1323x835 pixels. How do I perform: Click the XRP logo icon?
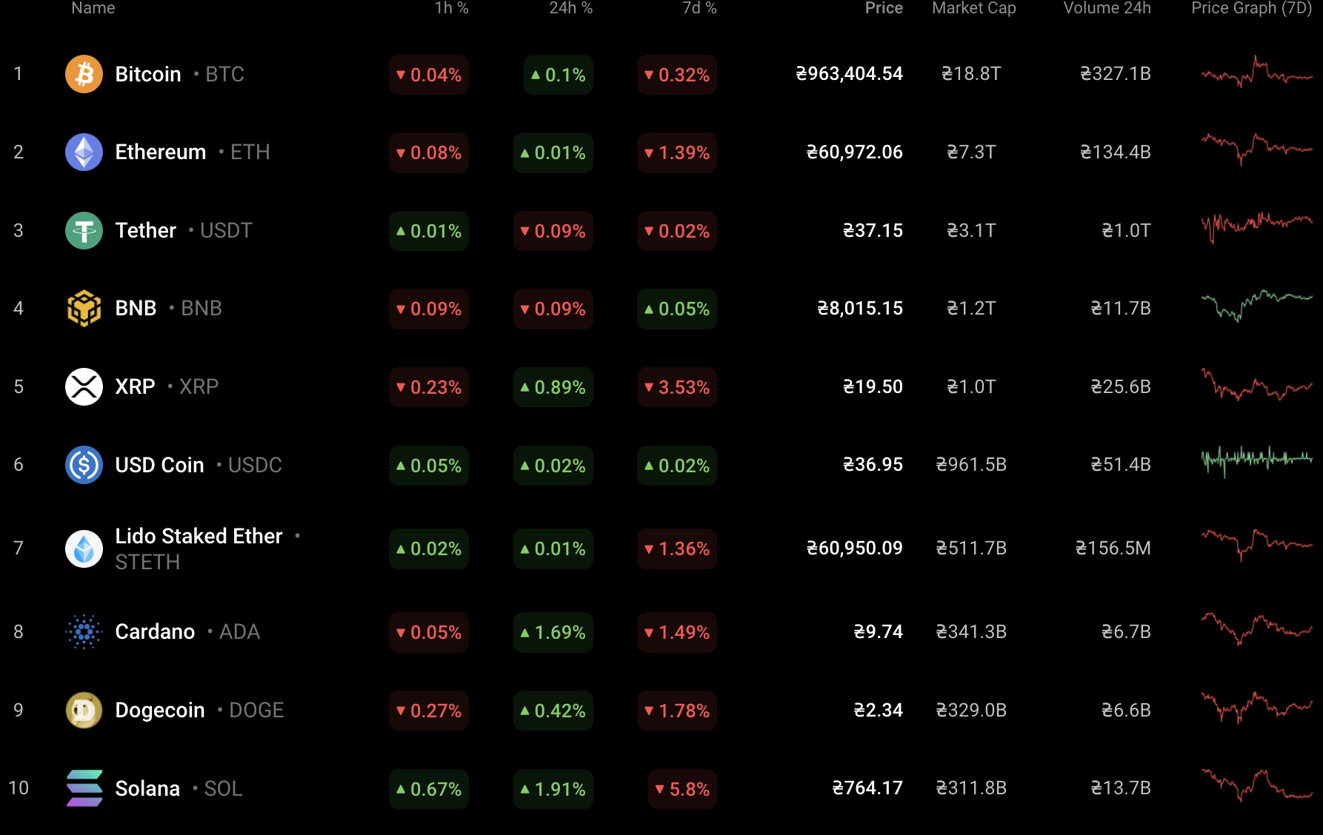84,386
